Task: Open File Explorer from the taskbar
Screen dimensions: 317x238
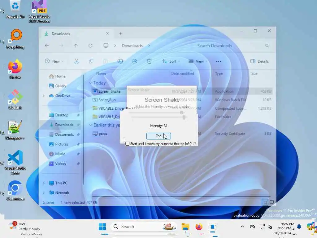Action: click(185, 227)
